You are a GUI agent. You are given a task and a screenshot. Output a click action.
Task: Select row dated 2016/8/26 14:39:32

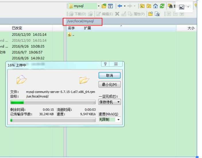[28, 58]
